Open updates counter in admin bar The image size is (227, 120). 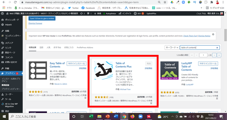(82, 13)
